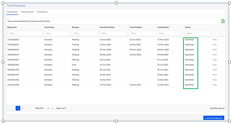Click the group-by column drop area text
Viewport: 231px width, 123px height.
[29, 21]
